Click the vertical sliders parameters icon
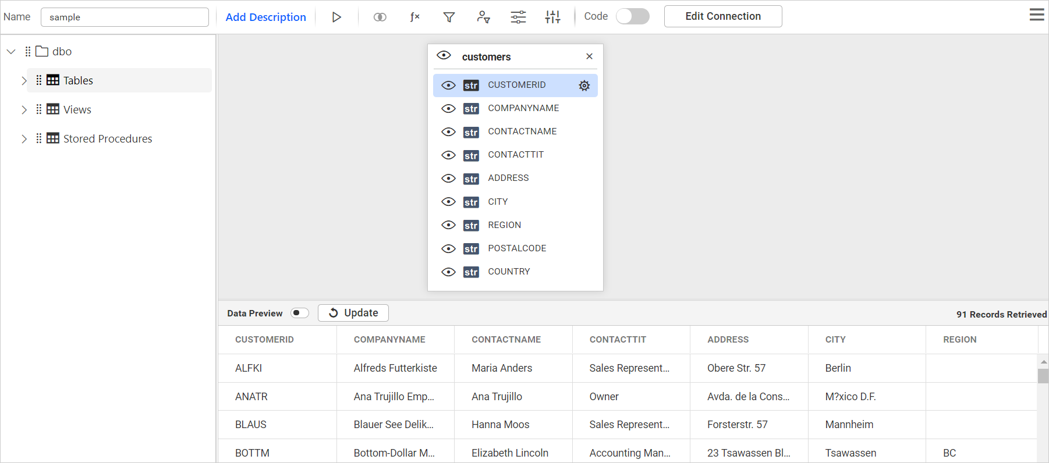Viewport: 1049px width, 463px height. pyautogui.click(x=552, y=17)
